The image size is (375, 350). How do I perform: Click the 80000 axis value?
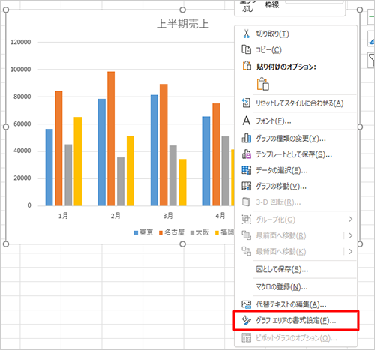pyautogui.click(x=22, y=97)
